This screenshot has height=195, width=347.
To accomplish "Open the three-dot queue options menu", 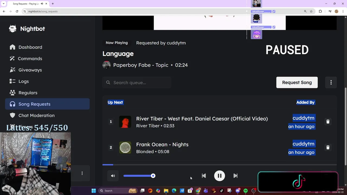I will (x=331, y=82).
